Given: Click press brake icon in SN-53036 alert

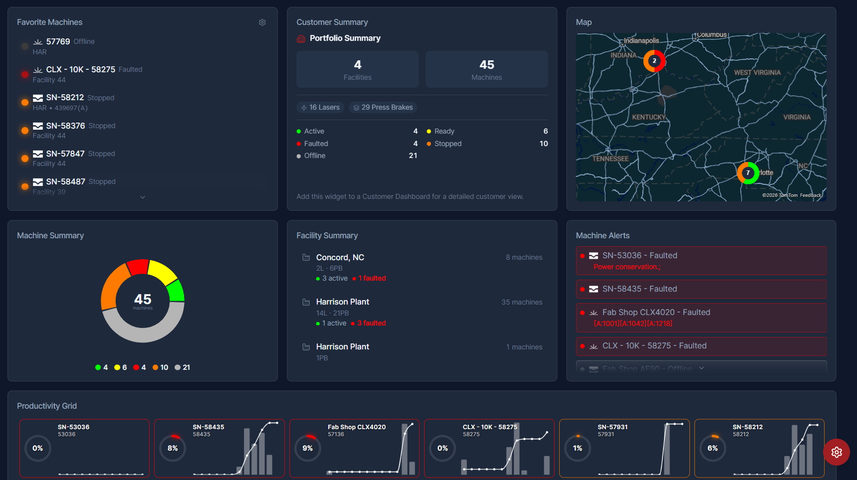Looking at the screenshot, I should [593, 256].
